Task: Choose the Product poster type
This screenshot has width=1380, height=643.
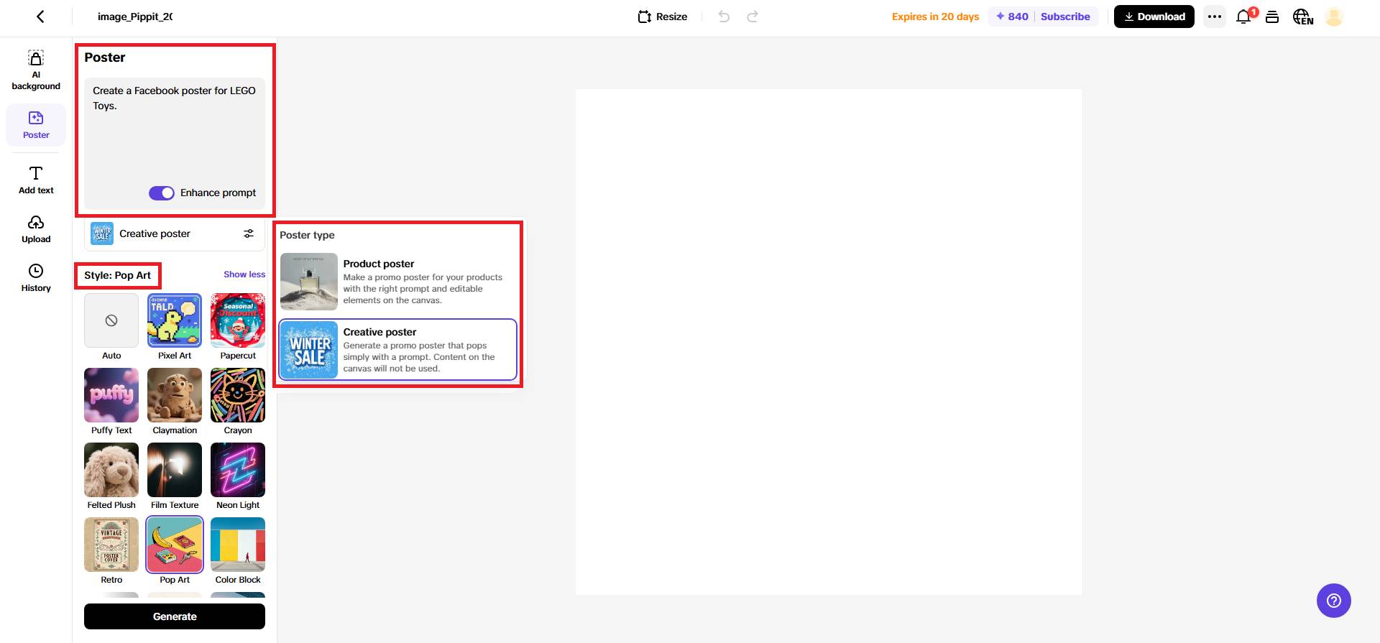Action: tap(397, 282)
